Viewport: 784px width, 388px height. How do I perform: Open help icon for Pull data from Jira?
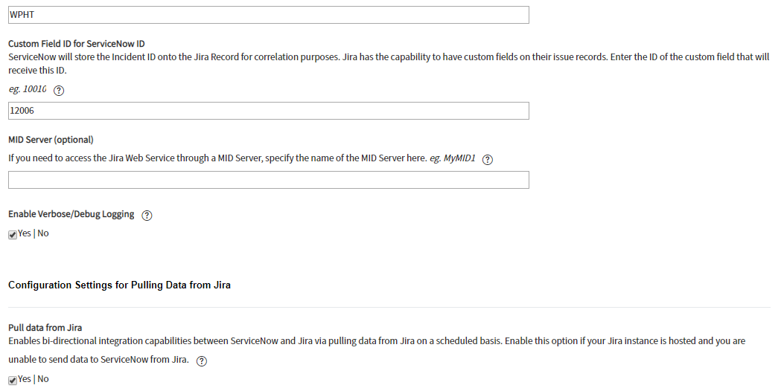coord(202,361)
